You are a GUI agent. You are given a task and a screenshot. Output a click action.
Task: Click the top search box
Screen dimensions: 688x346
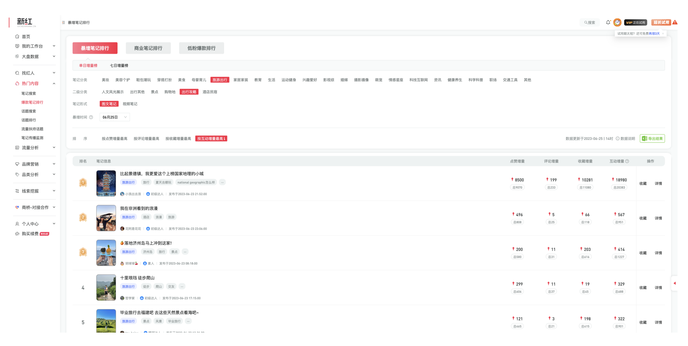pos(590,23)
